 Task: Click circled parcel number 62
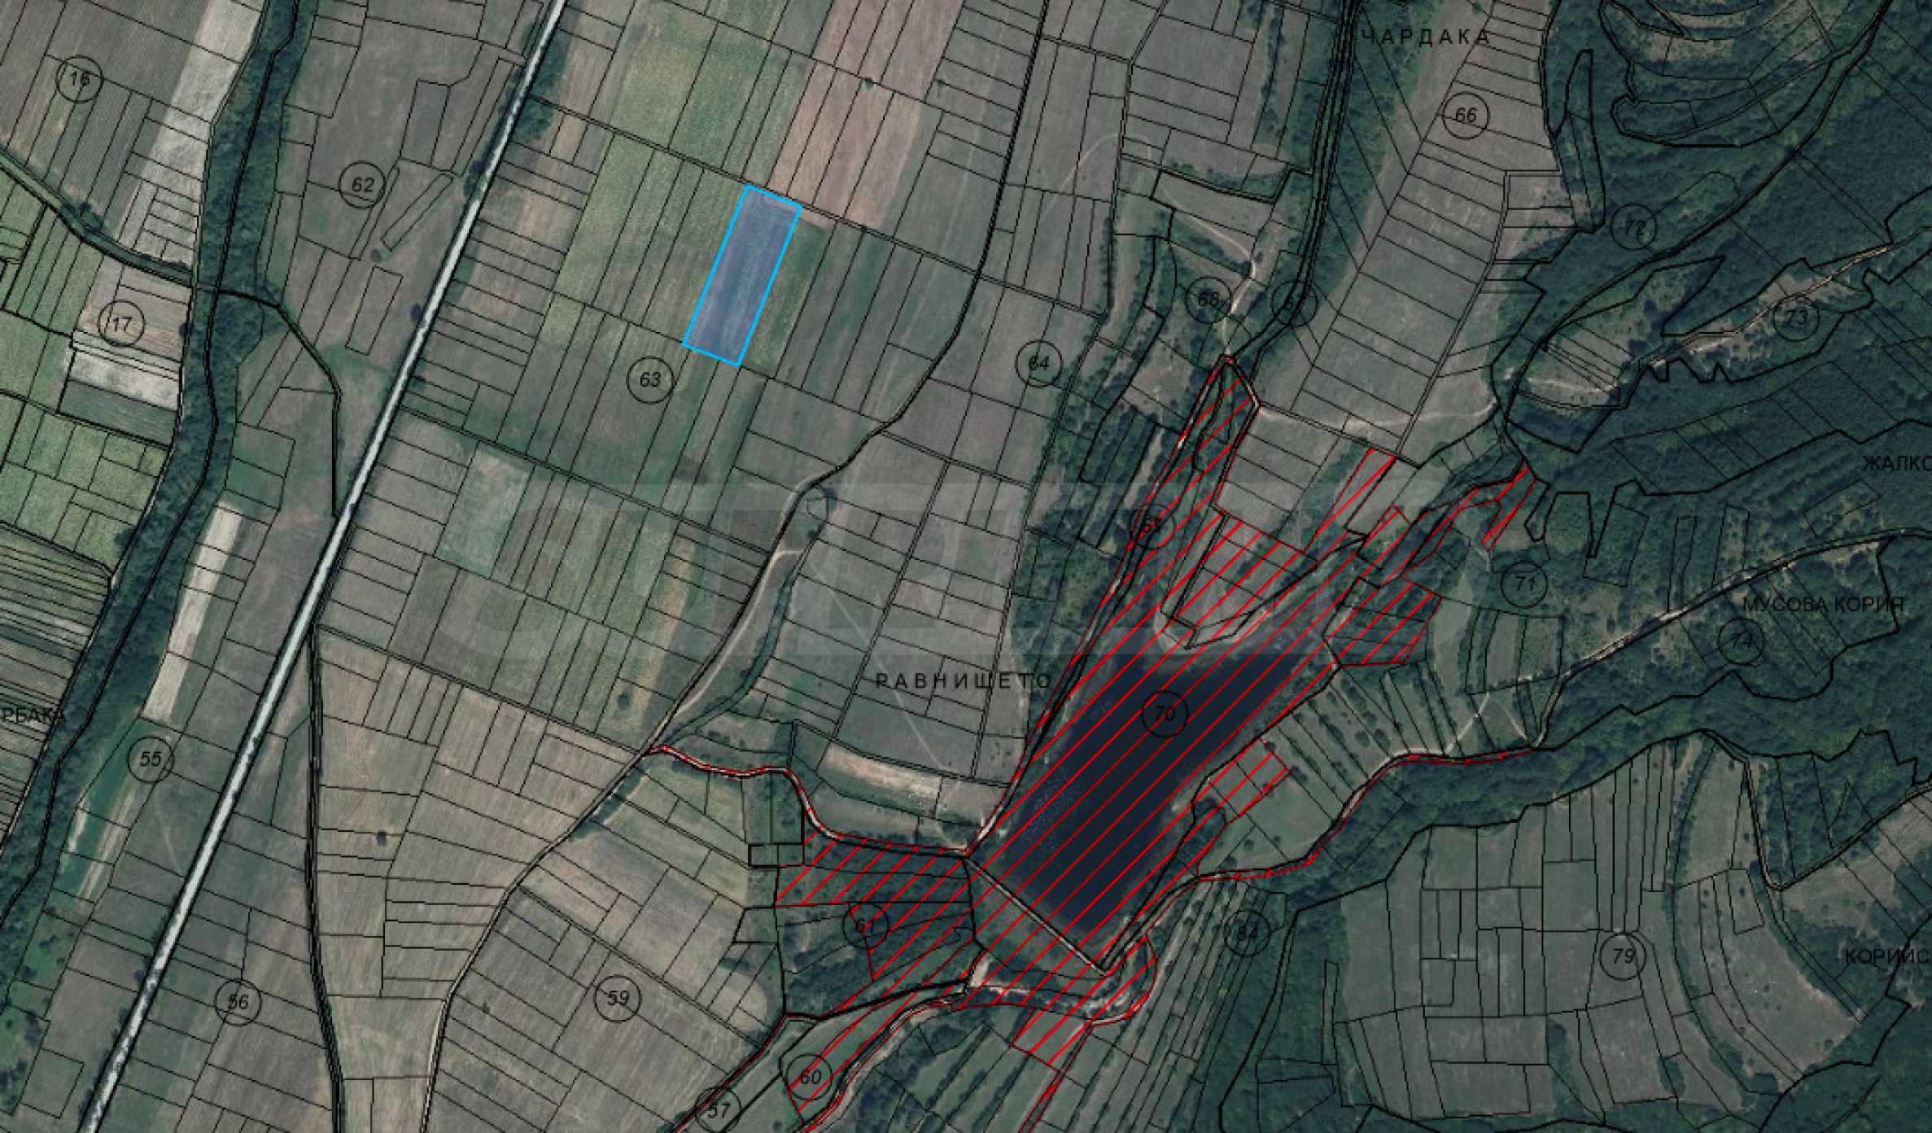point(362,185)
